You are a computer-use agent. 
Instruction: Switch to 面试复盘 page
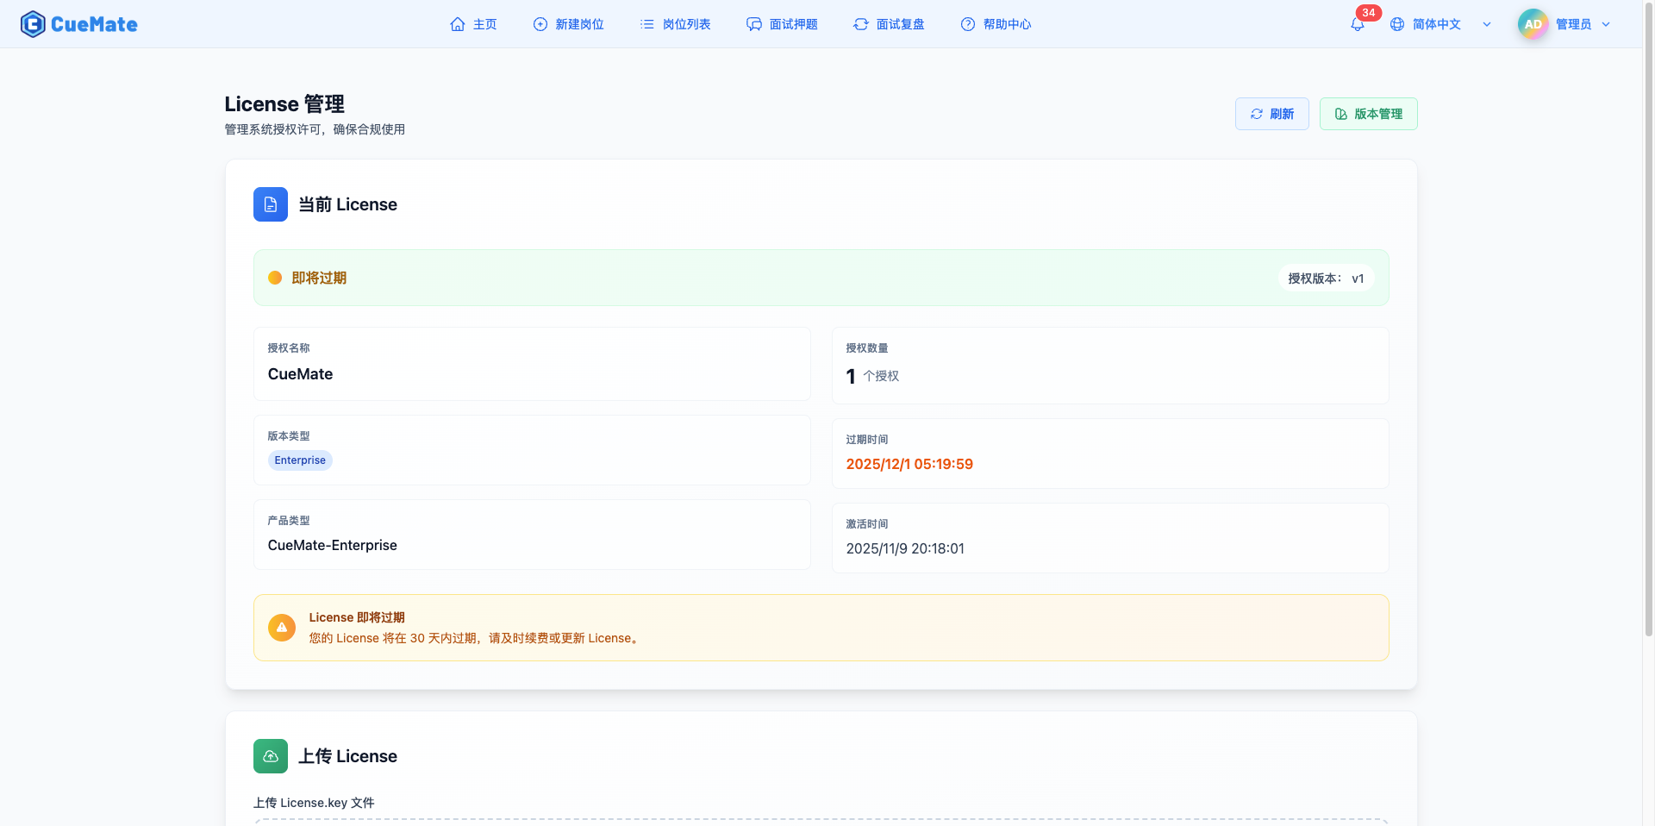click(889, 24)
